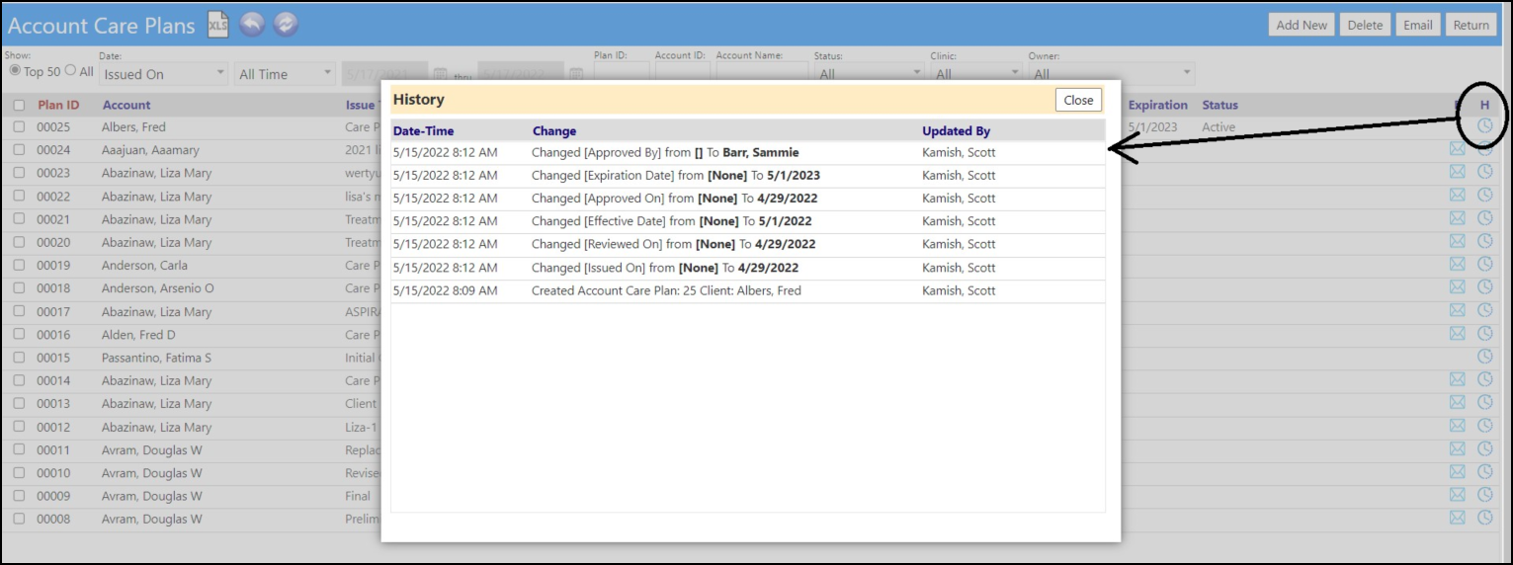Expand the Status filter dropdown
The width and height of the screenshot is (1513, 565).
[869, 74]
